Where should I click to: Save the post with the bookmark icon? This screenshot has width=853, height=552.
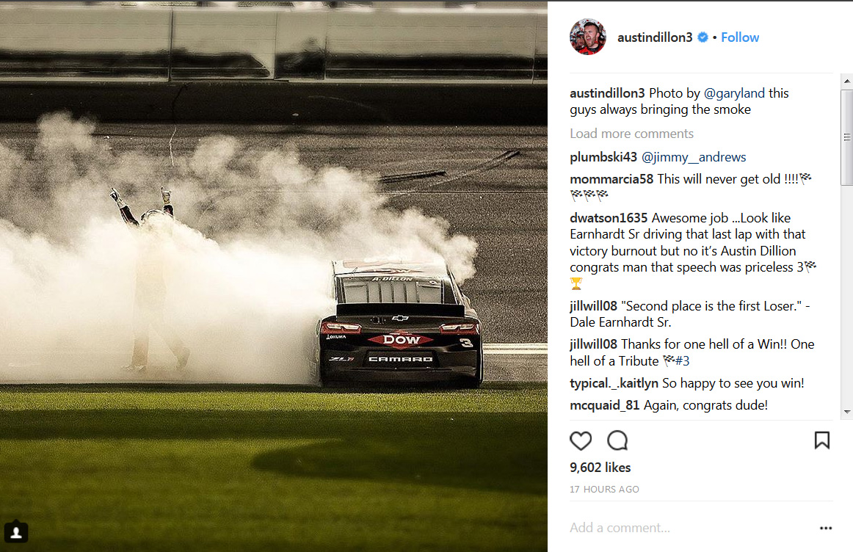pos(822,440)
